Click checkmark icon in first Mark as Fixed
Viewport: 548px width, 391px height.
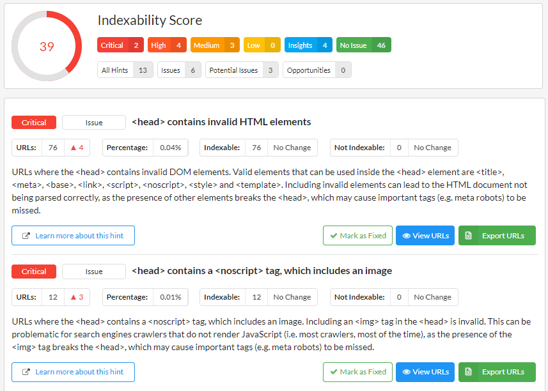click(x=334, y=236)
